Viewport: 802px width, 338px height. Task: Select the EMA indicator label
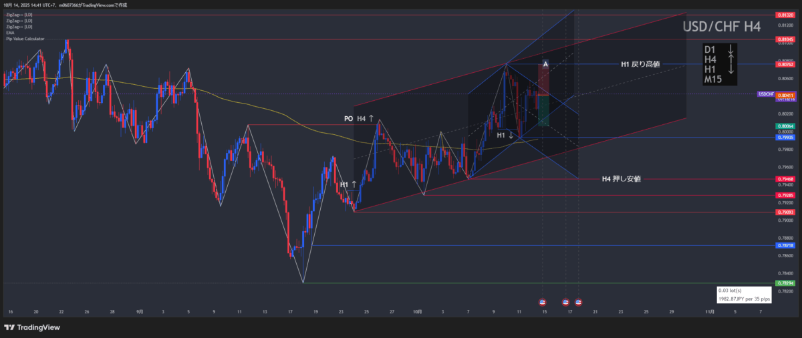point(9,33)
